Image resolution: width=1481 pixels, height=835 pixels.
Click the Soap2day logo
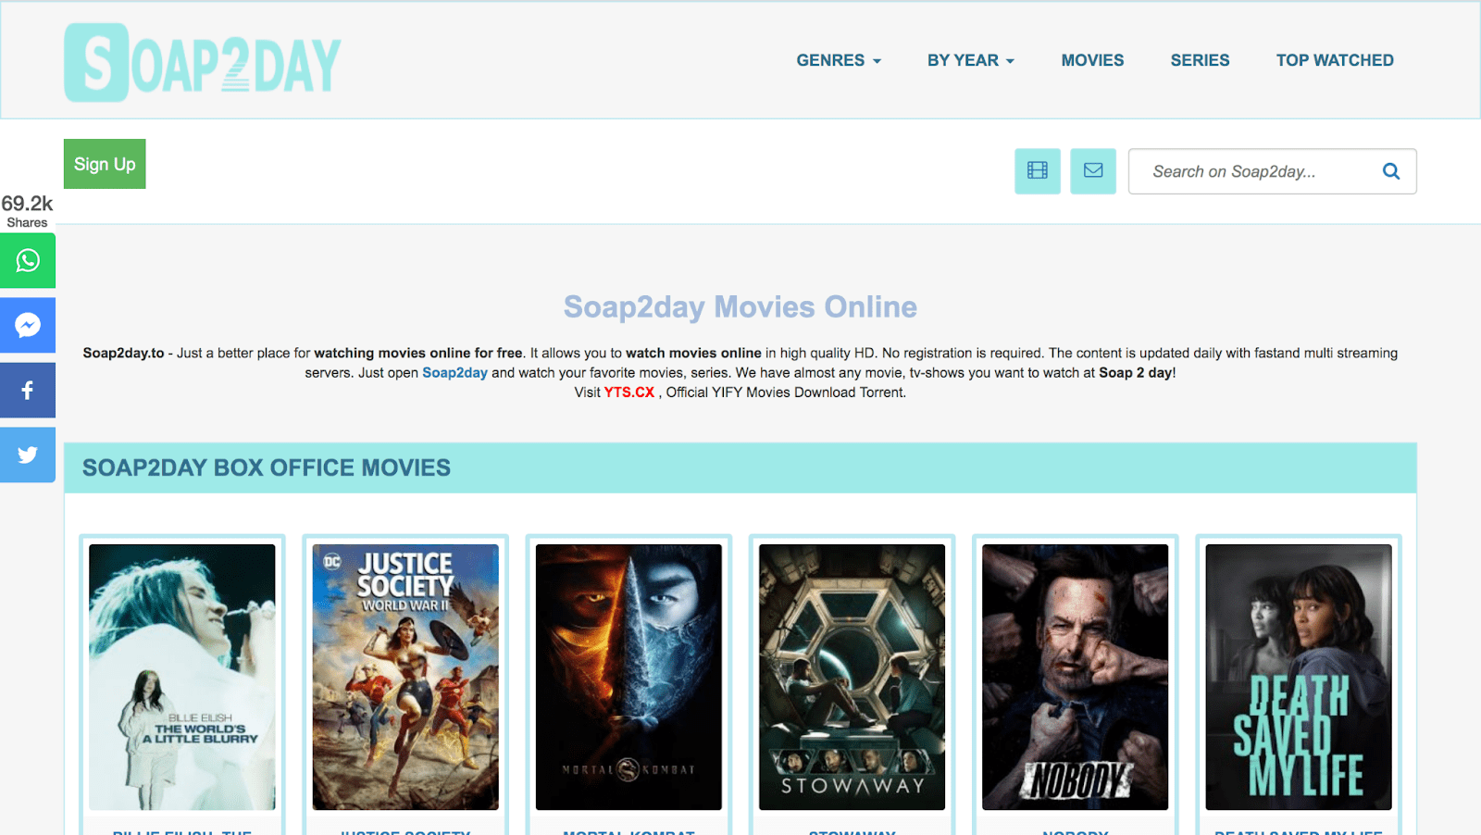coord(203,62)
